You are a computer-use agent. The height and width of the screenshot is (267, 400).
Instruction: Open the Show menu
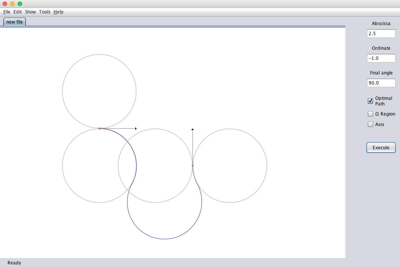coord(30,12)
